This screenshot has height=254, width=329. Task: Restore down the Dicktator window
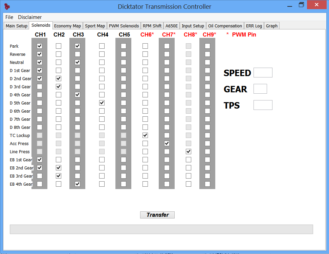(301, 5)
